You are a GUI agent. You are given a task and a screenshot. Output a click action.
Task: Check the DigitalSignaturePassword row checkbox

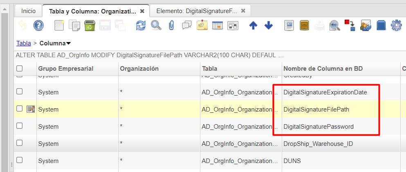[19, 126]
